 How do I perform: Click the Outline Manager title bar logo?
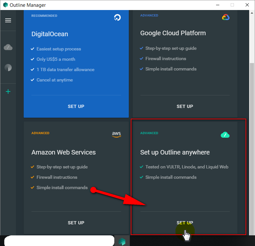click(x=6, y=5)
